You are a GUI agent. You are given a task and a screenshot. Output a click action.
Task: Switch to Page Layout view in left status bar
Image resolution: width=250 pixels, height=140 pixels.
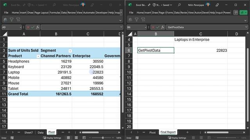[x=76, y=138]
